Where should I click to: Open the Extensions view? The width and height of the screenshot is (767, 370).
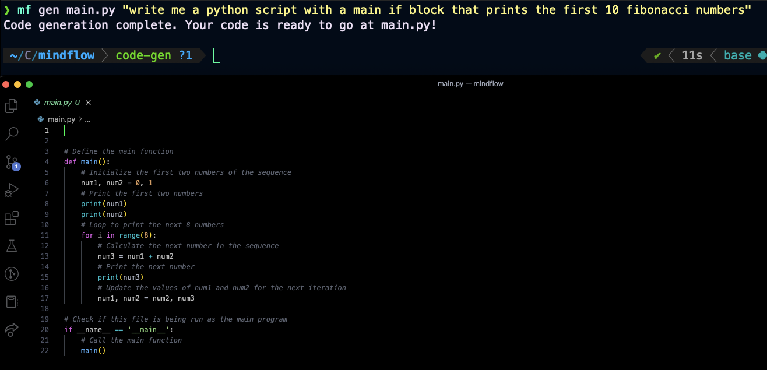coord(12,218)
